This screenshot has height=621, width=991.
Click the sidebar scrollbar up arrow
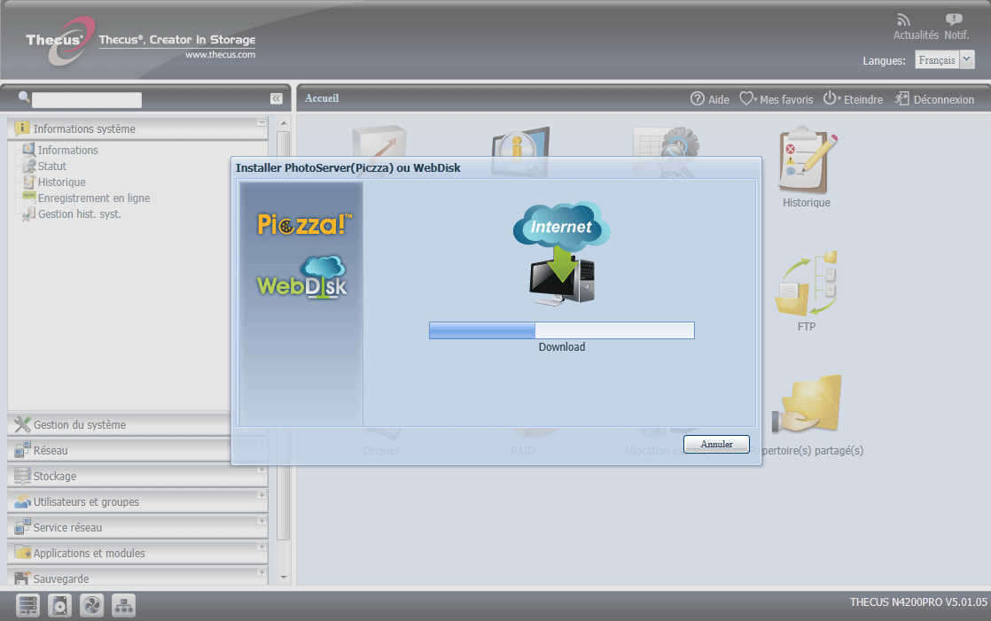point(283,123)
